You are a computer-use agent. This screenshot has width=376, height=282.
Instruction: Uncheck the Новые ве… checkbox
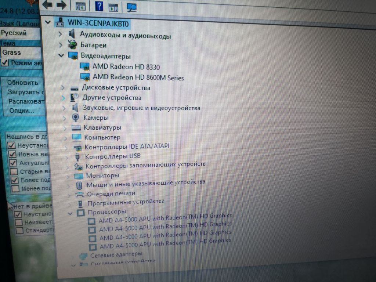tap(12, 154)
